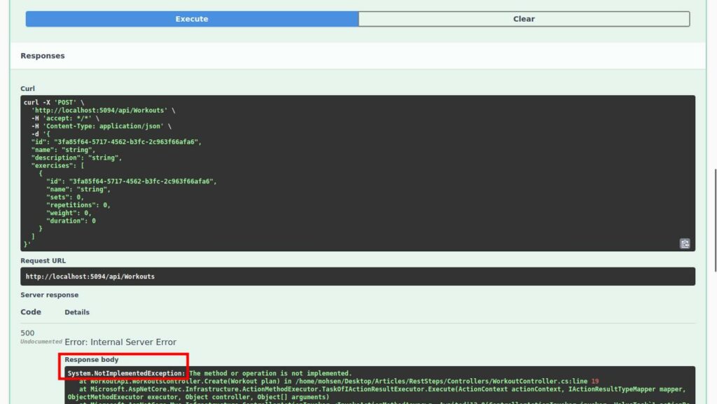This screenshot has width=717, height=404.
Task: Click the System.NotImplementedException text
Action: tap(126, 374)
